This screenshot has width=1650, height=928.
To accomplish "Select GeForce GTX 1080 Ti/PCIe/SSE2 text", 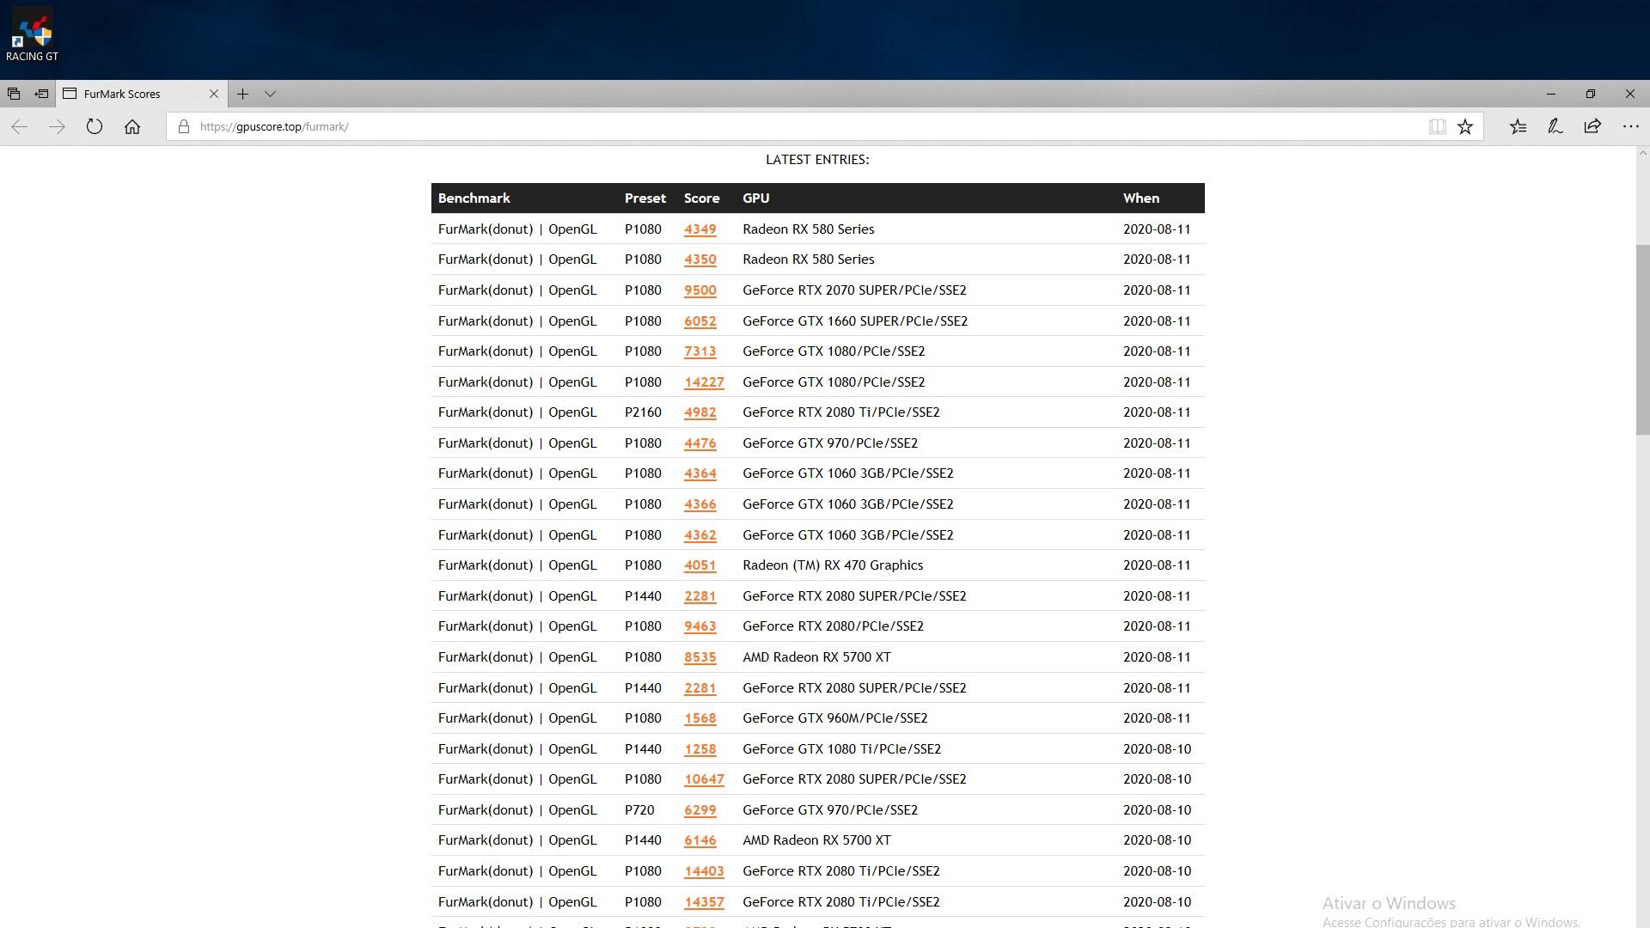I will coord(841,749).
